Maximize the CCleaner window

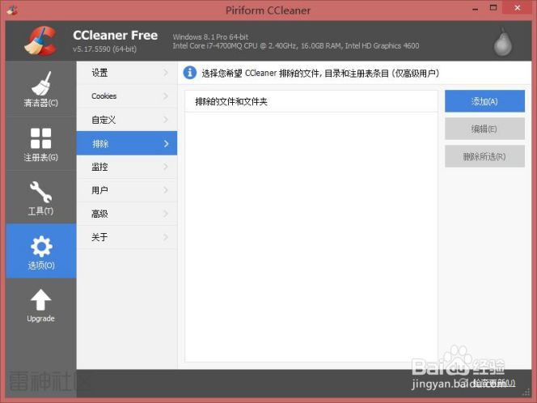click(x=493, y=8)
